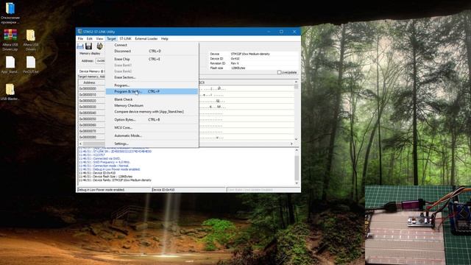This screenshot has width=471, height=265.
Task: Click memory table scroll up arrow
Action: point(296,82)
